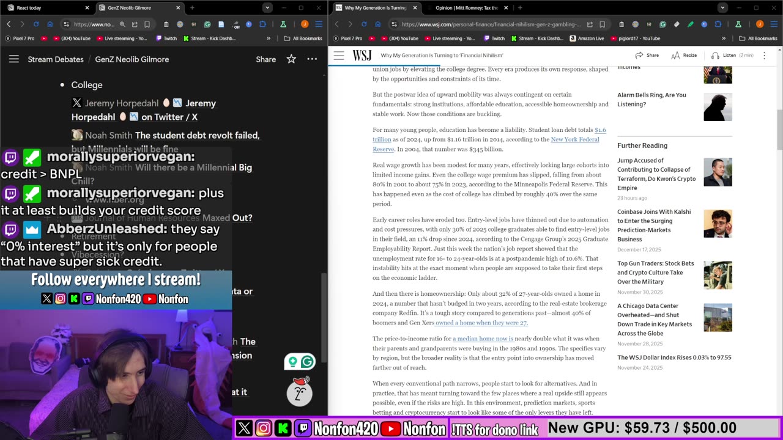Open Notion page options three-dot menu
The width and height of the screenshot is (783, 440).
pos(312,59)
